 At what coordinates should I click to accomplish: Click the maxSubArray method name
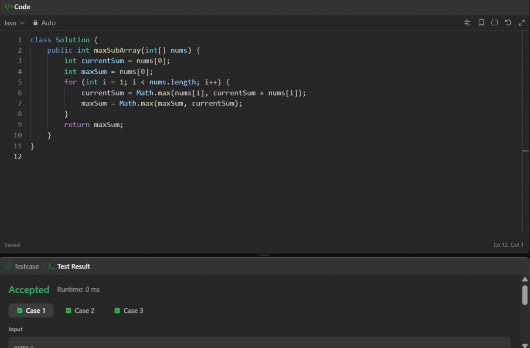tap(117, 50)
